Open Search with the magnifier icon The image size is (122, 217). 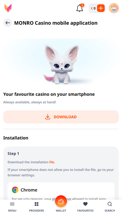(x=110, y=204)
